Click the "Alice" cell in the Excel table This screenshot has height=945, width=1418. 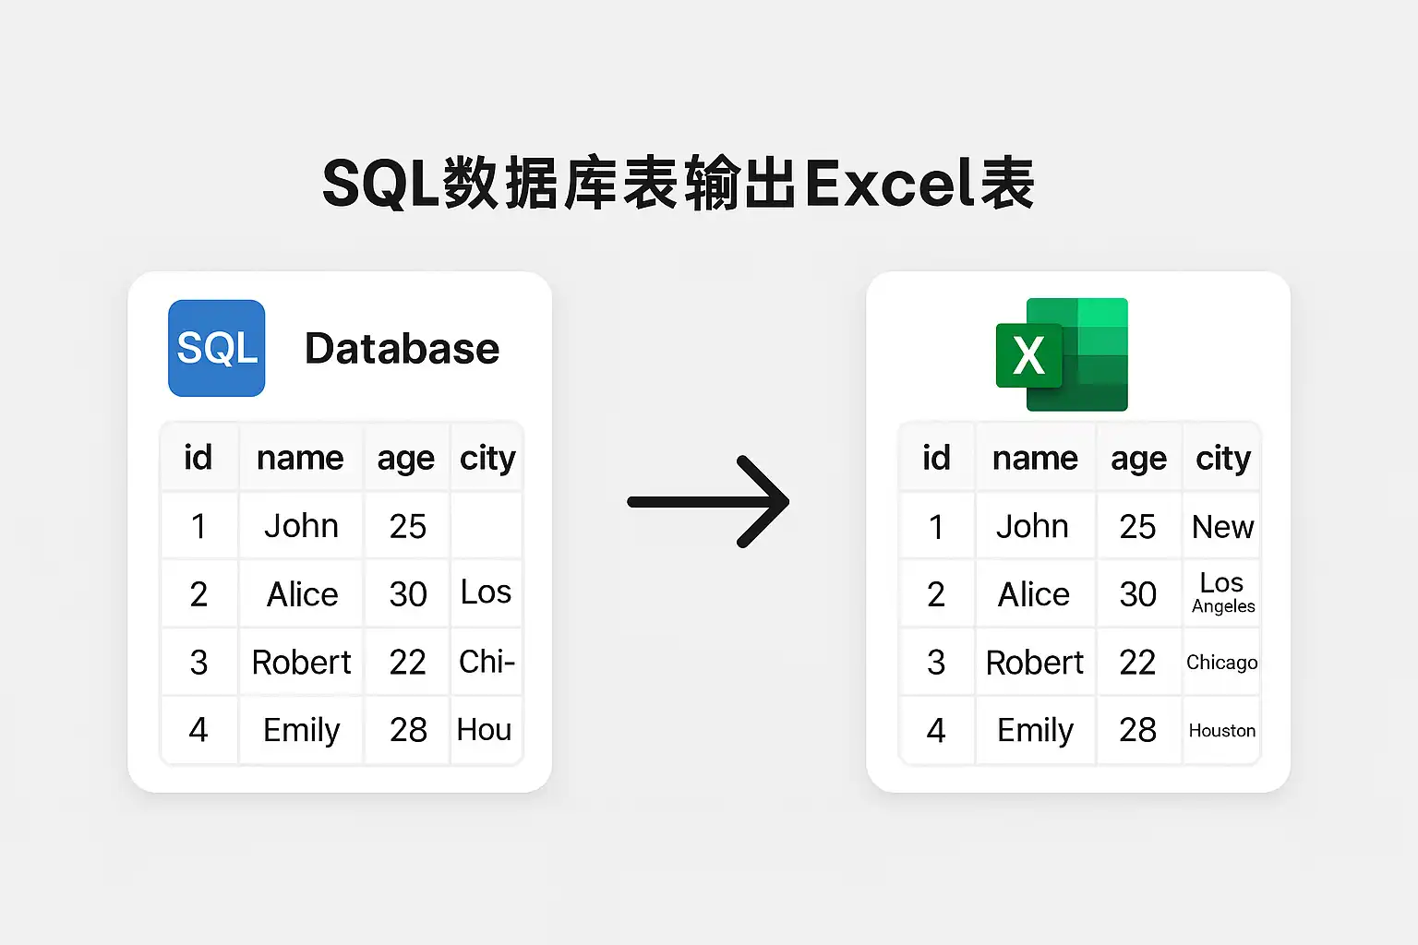[x=1034, y=594]
